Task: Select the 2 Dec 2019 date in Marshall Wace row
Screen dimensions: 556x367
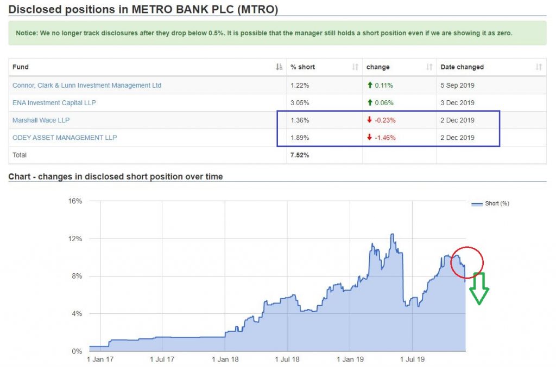Action: (x=457, y=120)
